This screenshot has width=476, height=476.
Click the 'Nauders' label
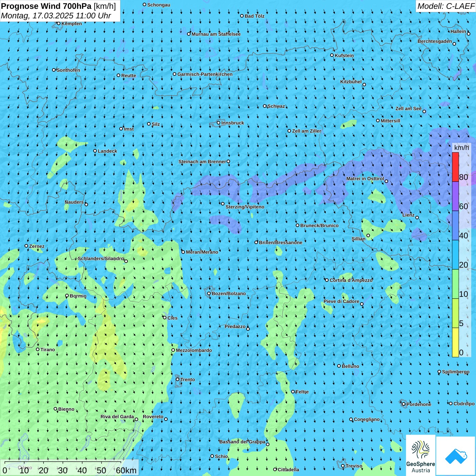click(x=74, y=202)
